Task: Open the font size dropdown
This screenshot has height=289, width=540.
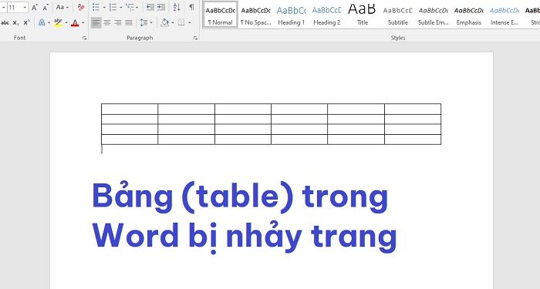Action: point(25,7)
